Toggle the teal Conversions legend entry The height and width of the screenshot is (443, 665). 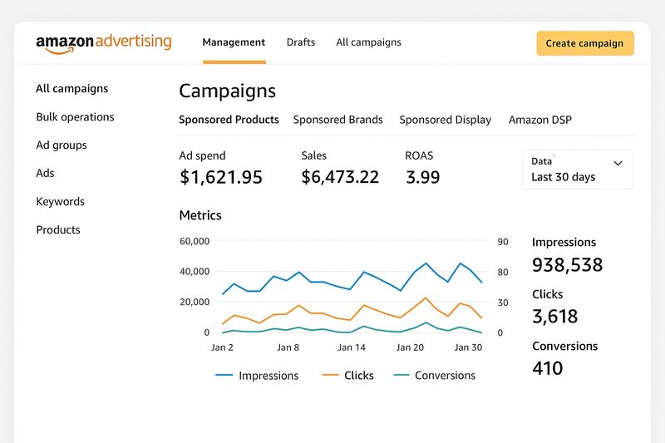click(434, 375)
